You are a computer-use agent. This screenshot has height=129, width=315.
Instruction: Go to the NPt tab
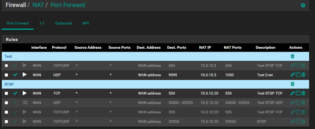pyautogui.click(x=86, y=23)
